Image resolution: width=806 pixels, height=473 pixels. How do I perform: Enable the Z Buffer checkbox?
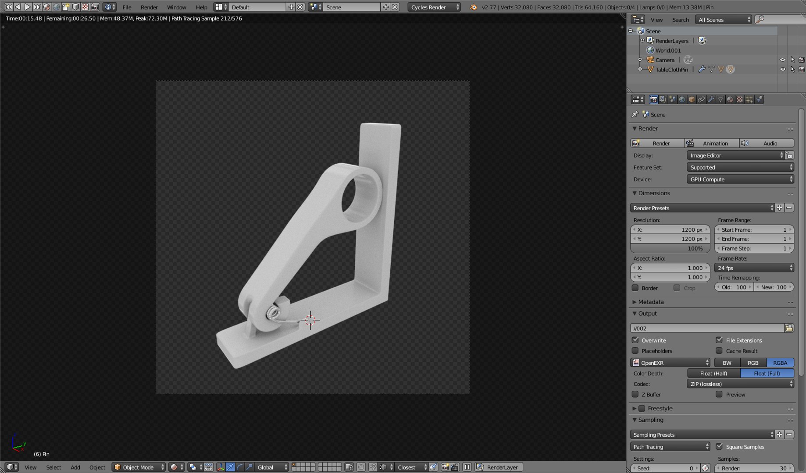[635, 394]
